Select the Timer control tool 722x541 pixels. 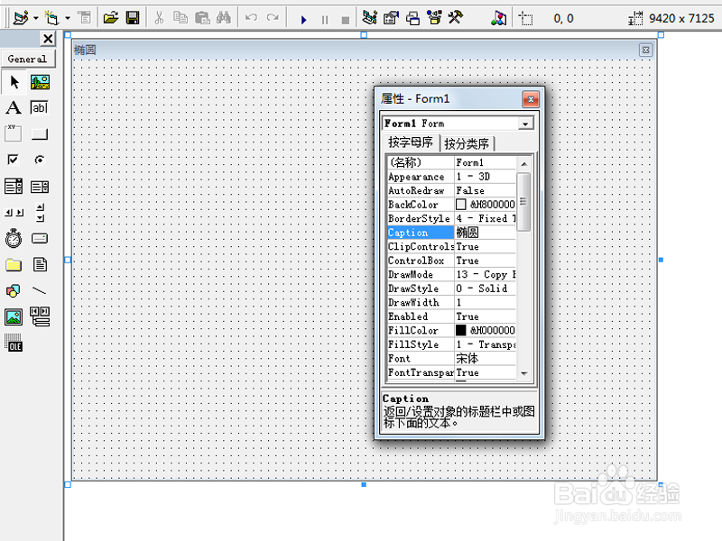[14, 238]
